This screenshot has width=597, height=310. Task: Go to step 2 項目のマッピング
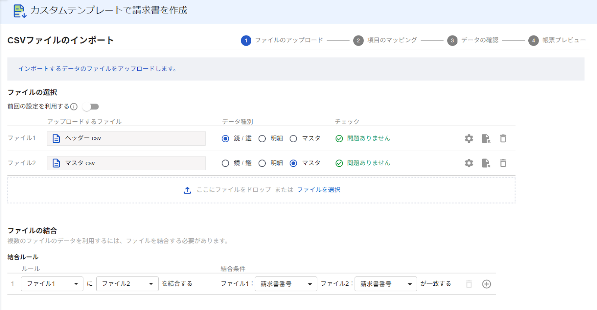tap(385, 40)
